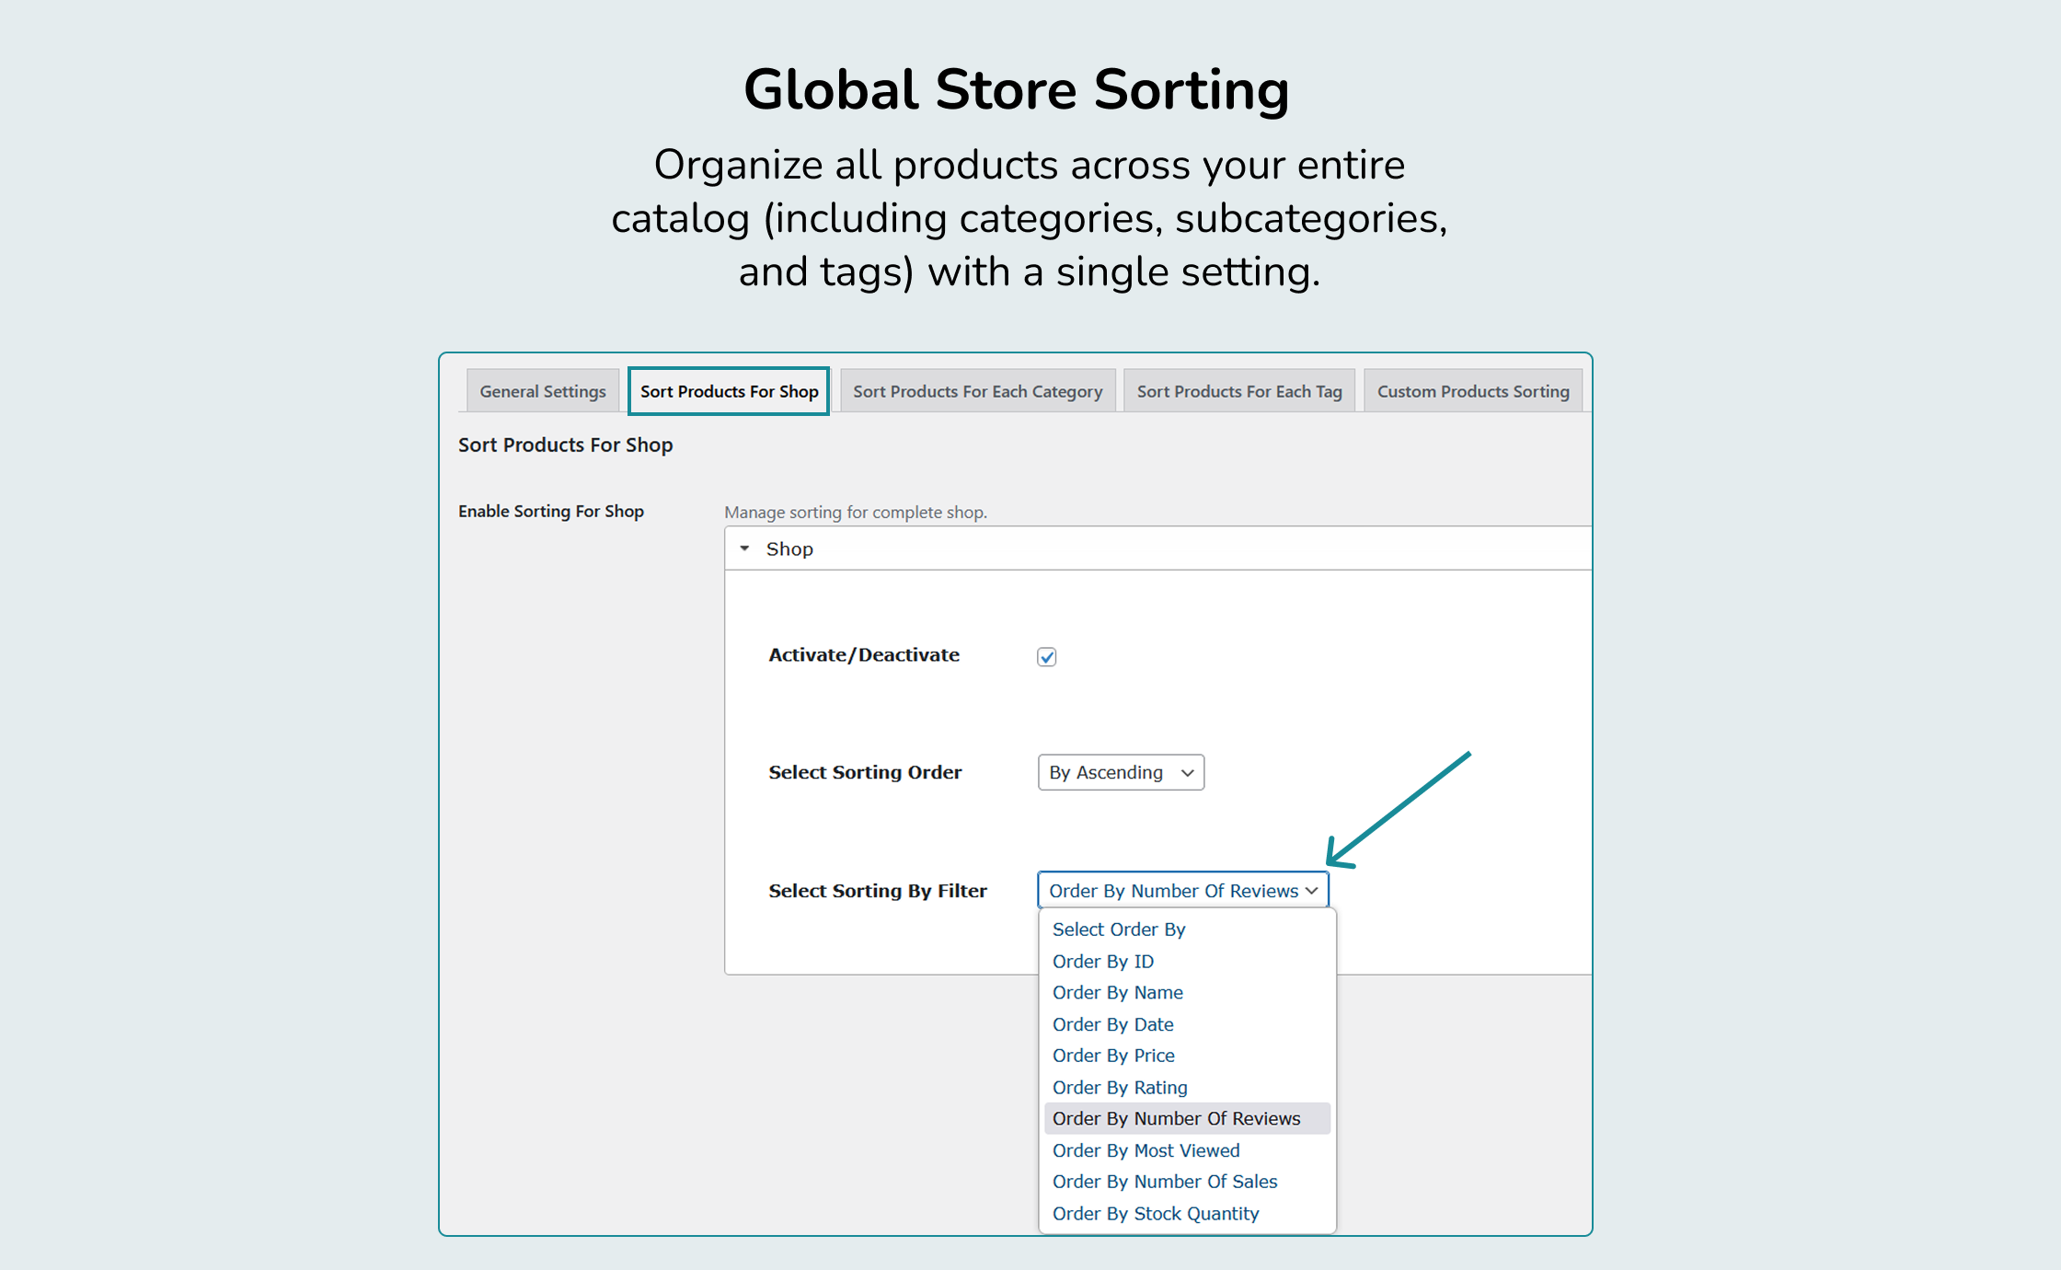Select Order By Rating option

[x=1119, y=1087]
